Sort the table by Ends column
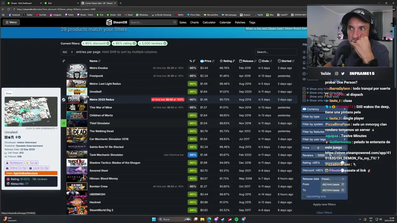397x223 pixels. point(265,61)
